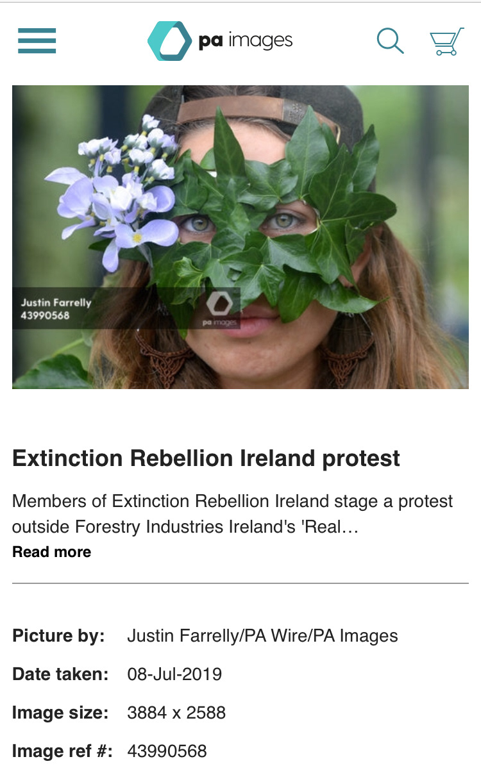Click the 'pa images' header wordmark

pos(246,41)
